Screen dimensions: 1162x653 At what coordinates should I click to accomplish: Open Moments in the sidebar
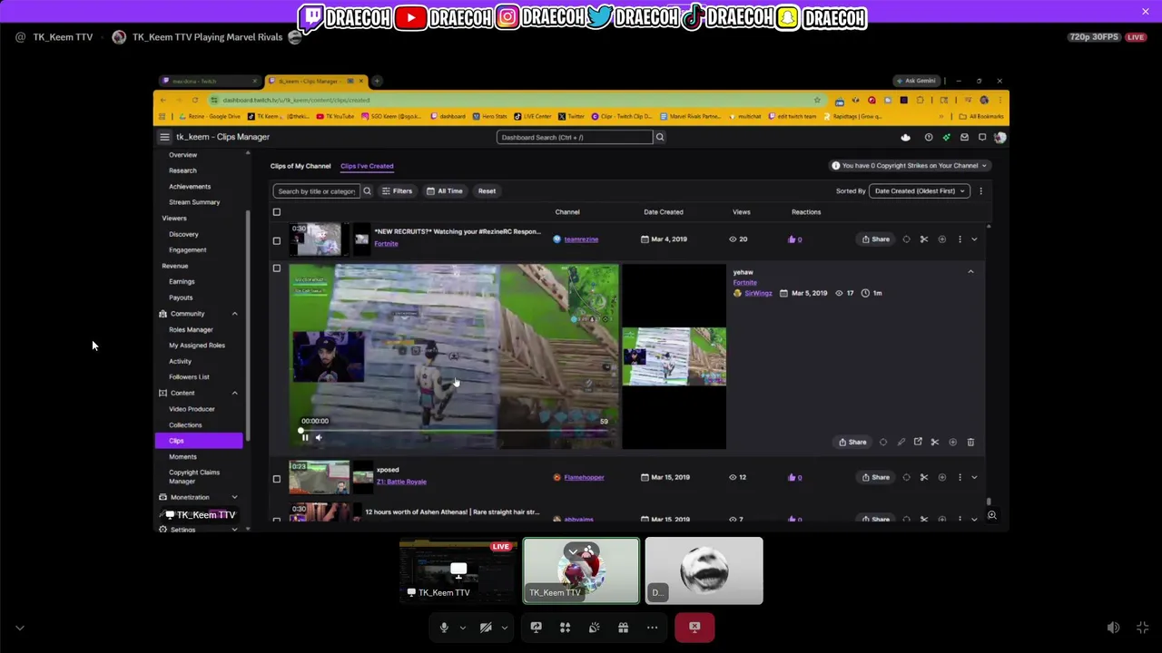click(x=182, y=456)
